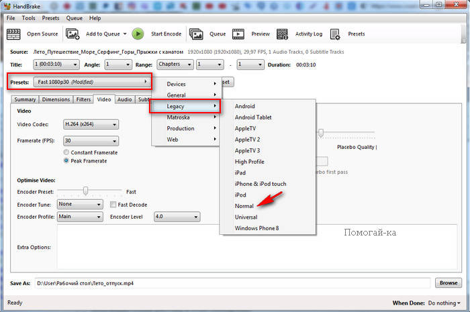Open the Add to Queue dropdown arrow

pyautogui.click(x=125, y=34)
